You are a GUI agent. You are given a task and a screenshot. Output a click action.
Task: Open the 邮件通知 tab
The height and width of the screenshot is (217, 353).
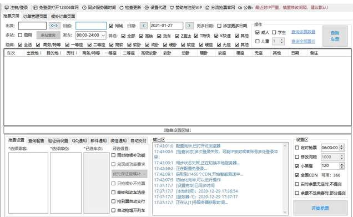(98, 140)
